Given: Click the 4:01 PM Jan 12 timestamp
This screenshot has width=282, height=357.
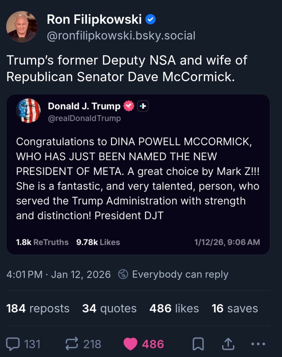Looking at the screenshot, I should click(58, 274).
